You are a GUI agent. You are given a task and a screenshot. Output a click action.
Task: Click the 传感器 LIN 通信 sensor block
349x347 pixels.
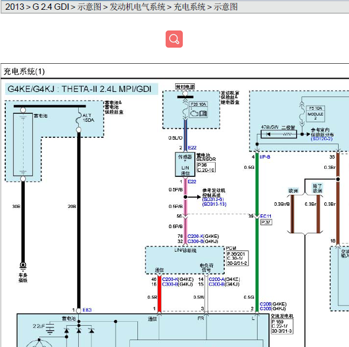pos(185,165)
